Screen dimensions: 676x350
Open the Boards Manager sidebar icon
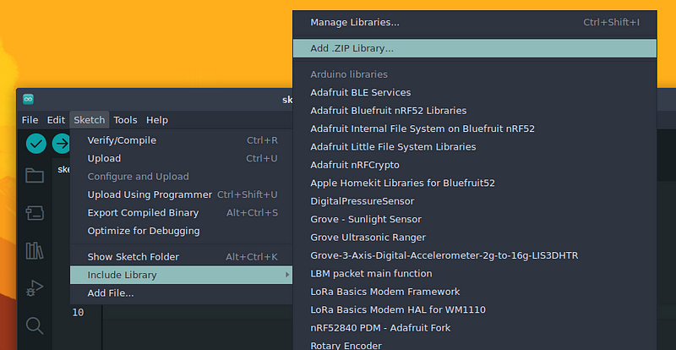[35, 213]
